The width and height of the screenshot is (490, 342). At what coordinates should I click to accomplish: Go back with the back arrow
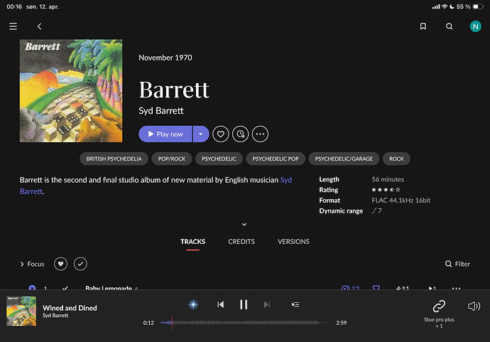(39, 26)
